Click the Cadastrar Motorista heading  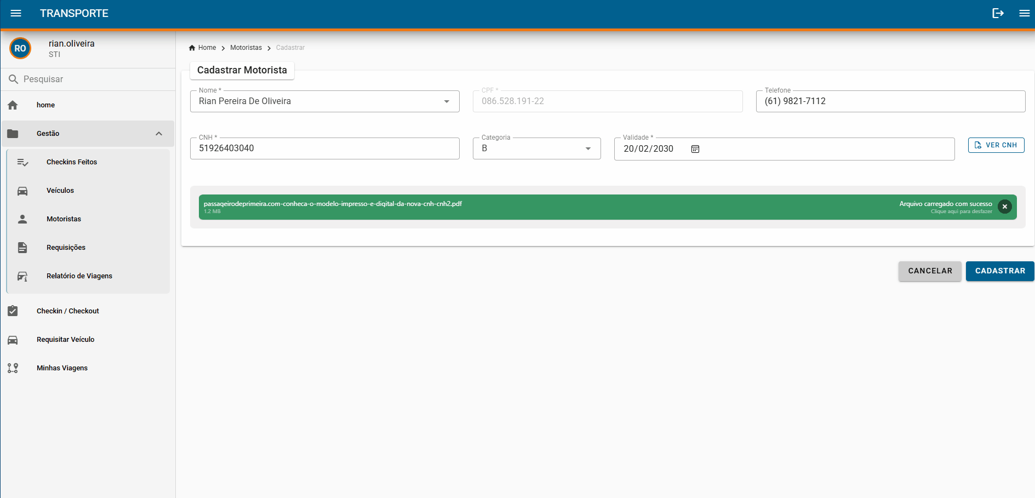(242, 70)
